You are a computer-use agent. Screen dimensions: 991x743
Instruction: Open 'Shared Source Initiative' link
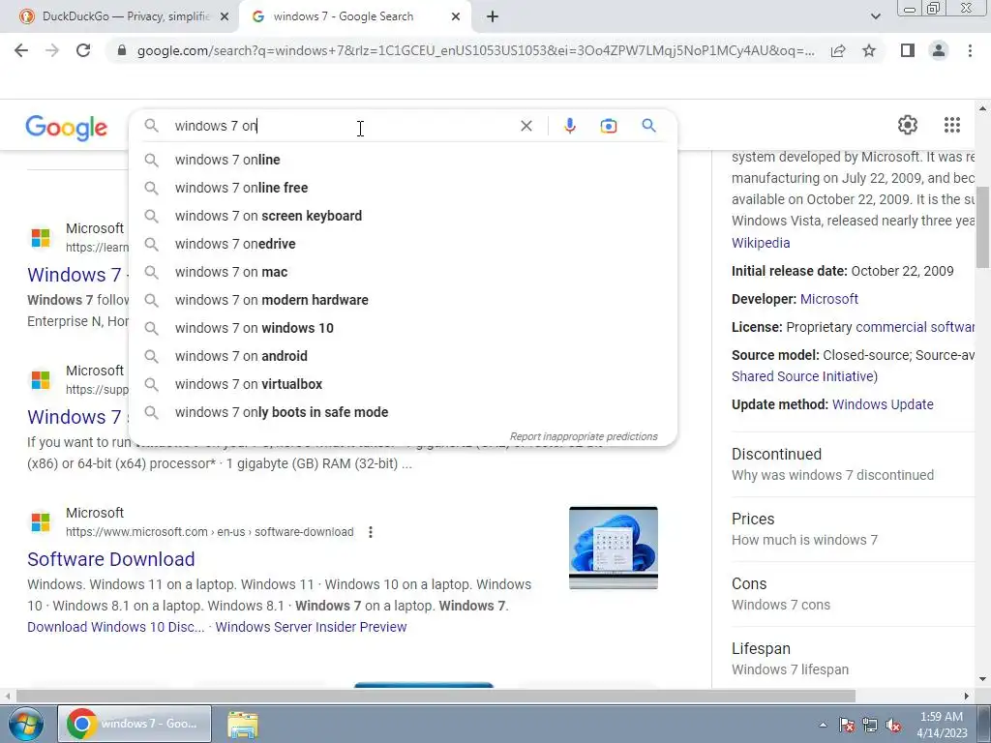(804, 376)
